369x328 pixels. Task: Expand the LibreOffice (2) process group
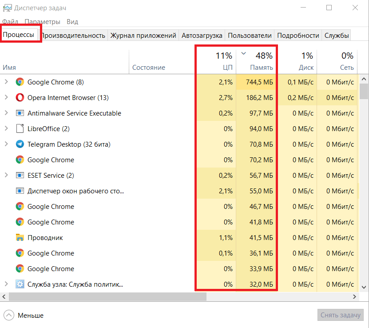[x=6, y=128]
